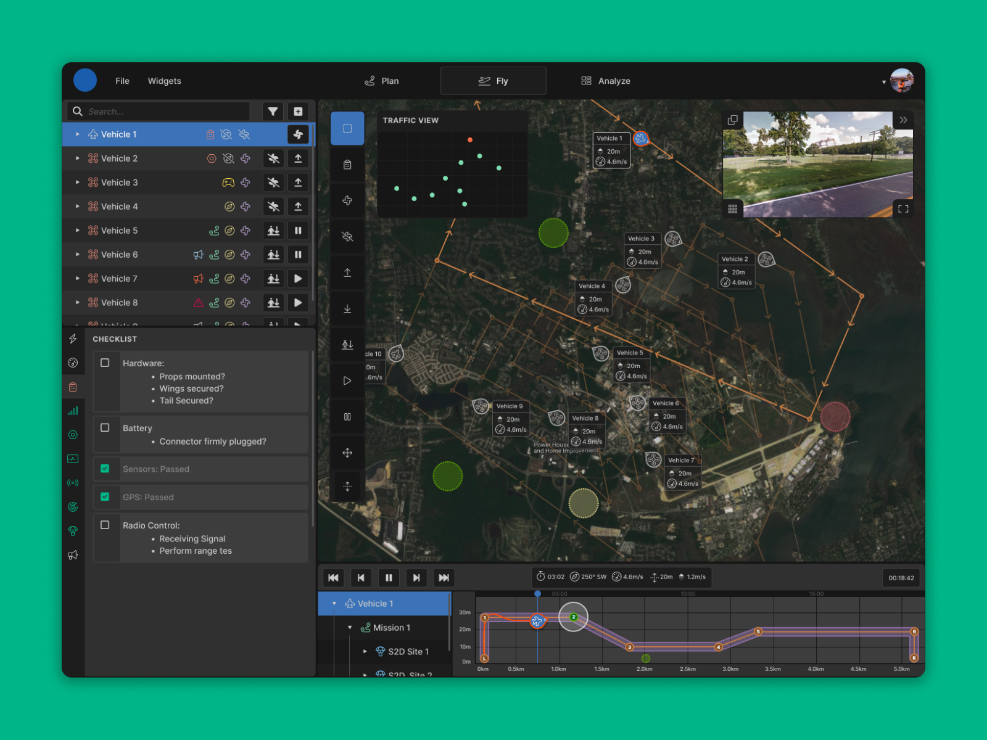Click the move crosshair tool in map toolbar
Image resolution: width=987 pixels, height=740 pixels.
(347, 453)
